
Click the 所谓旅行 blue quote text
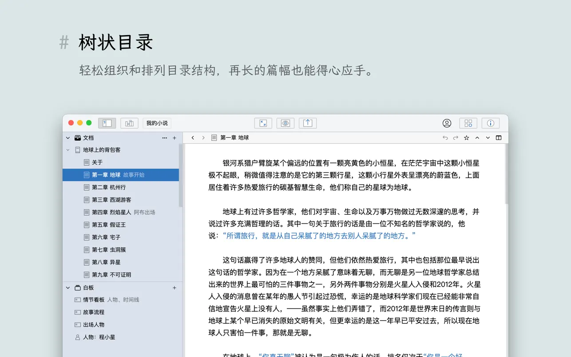(x=319, y=236)
